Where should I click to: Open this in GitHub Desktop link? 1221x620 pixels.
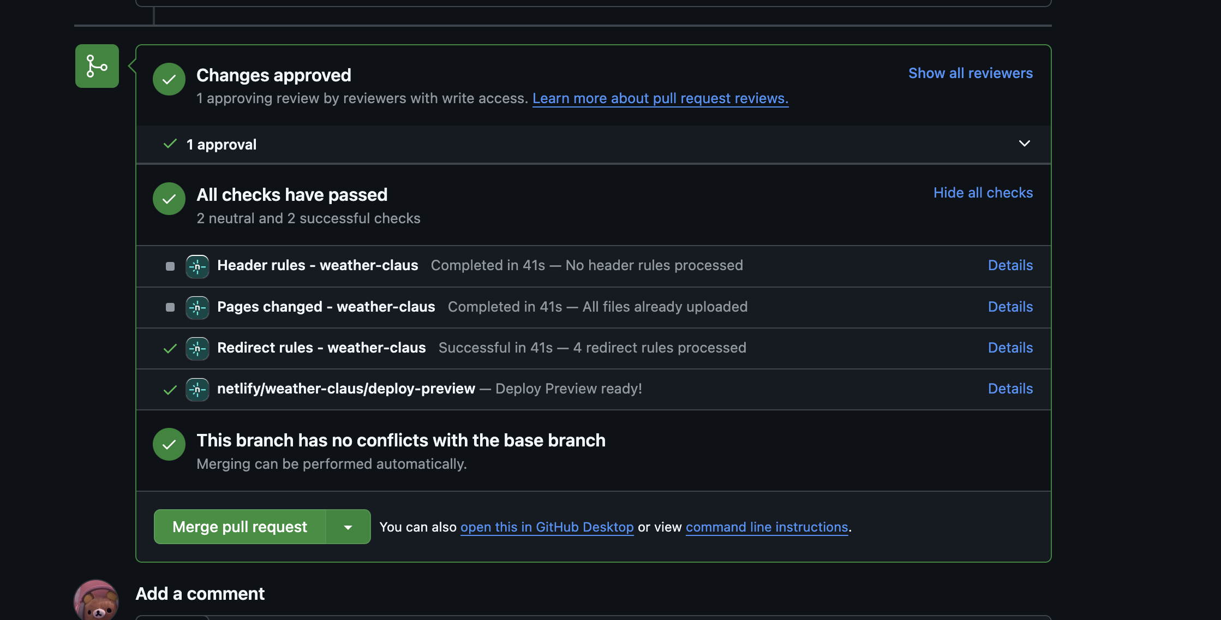click(x=547, y=527)
